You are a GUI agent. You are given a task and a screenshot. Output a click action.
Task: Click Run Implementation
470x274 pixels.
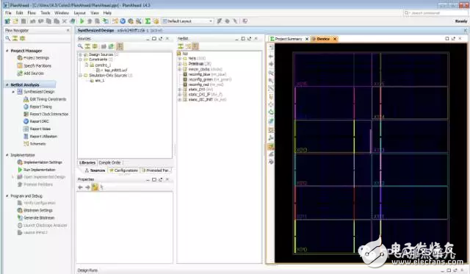(x=39, y=170)
